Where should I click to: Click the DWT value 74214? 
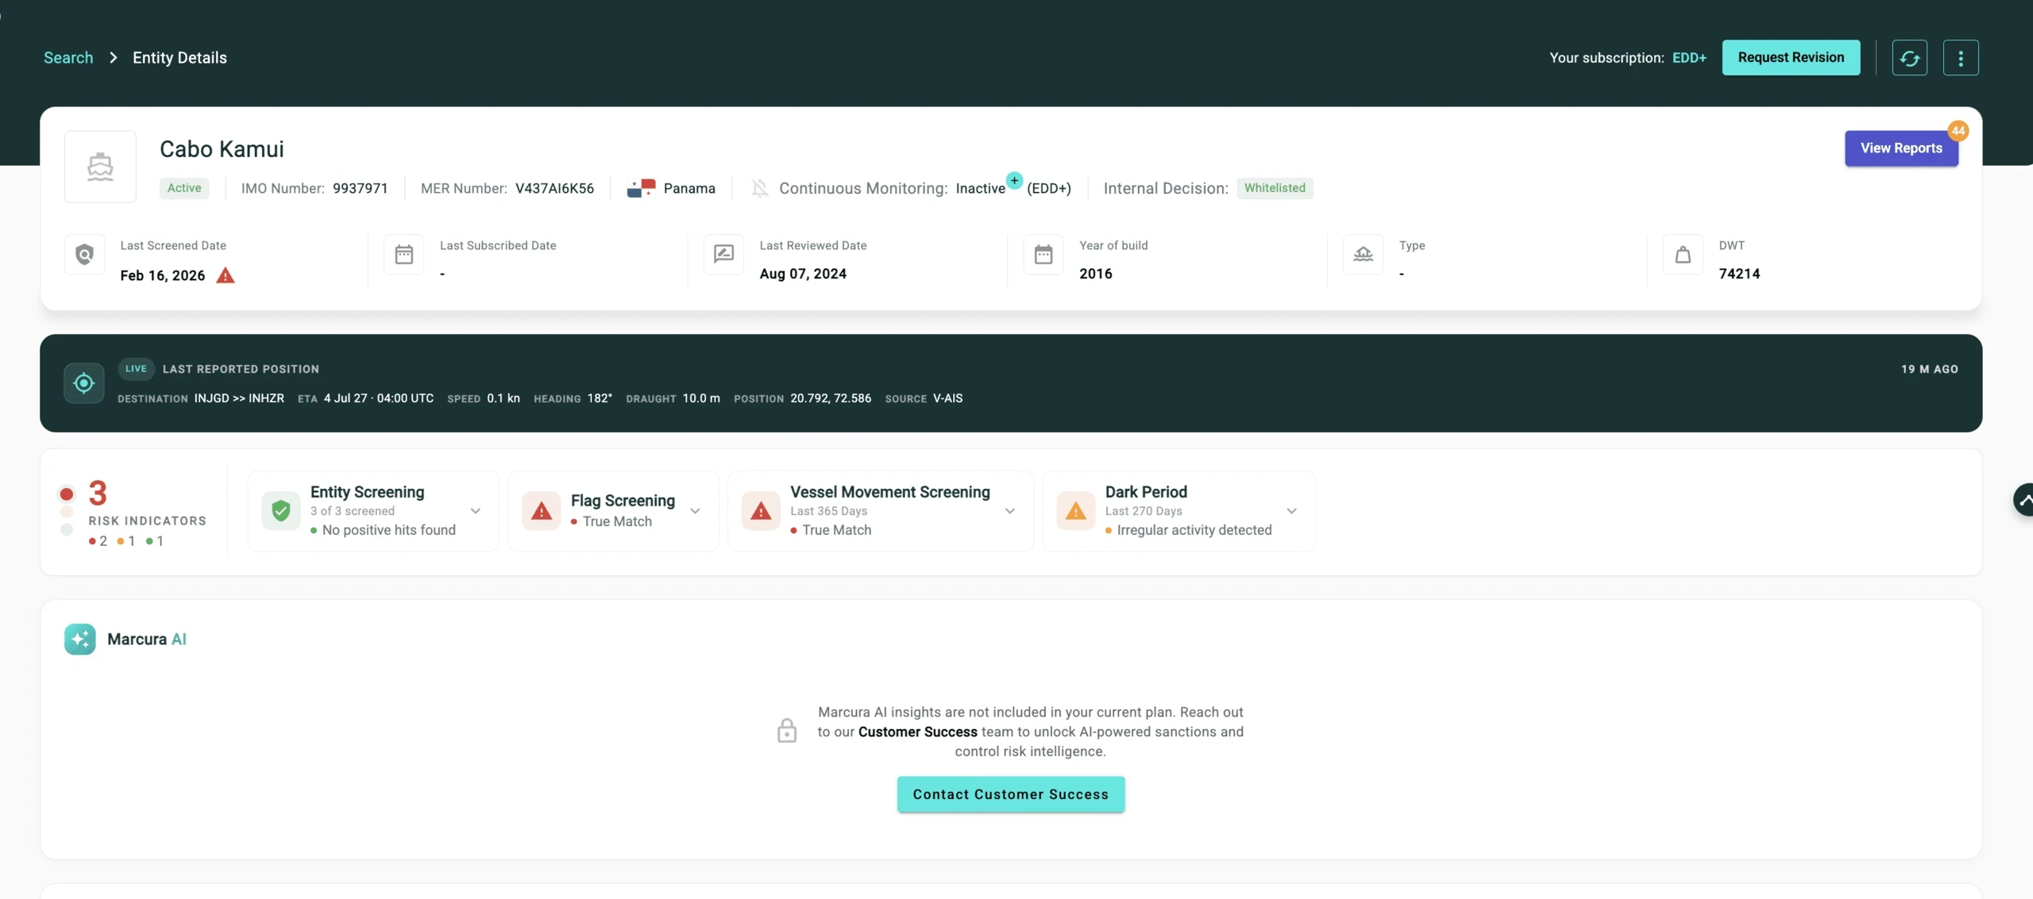point(1739,274)
